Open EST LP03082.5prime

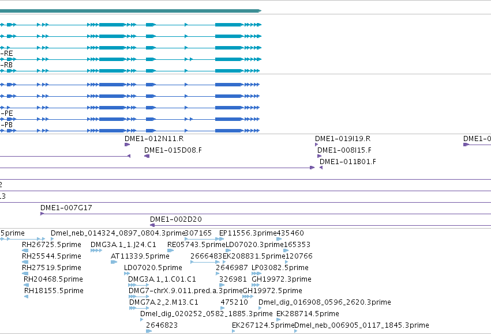[280, 268]
